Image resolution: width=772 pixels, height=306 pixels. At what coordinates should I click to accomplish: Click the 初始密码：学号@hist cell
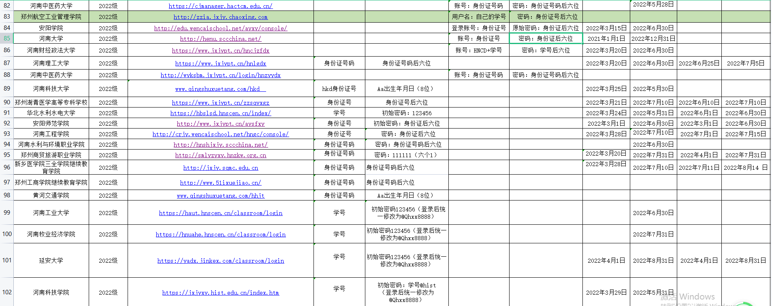pos(407,293)
